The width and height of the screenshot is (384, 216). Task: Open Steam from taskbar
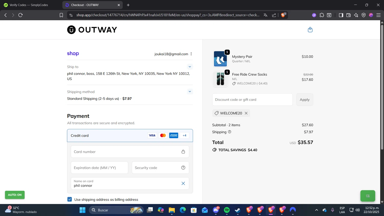coord(238,210)
